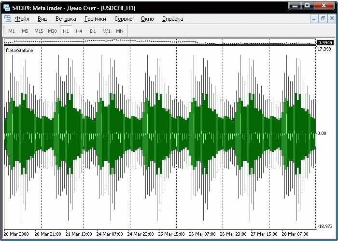Click the 27 Mar 15:00 time label
Screen dimensions: 338x241
pyautogui.click(x=264, y=234)
